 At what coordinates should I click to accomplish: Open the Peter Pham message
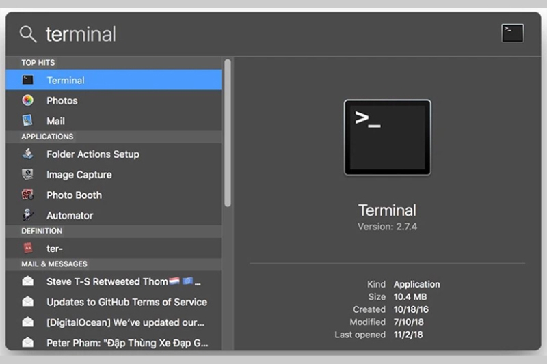(114, 342)
